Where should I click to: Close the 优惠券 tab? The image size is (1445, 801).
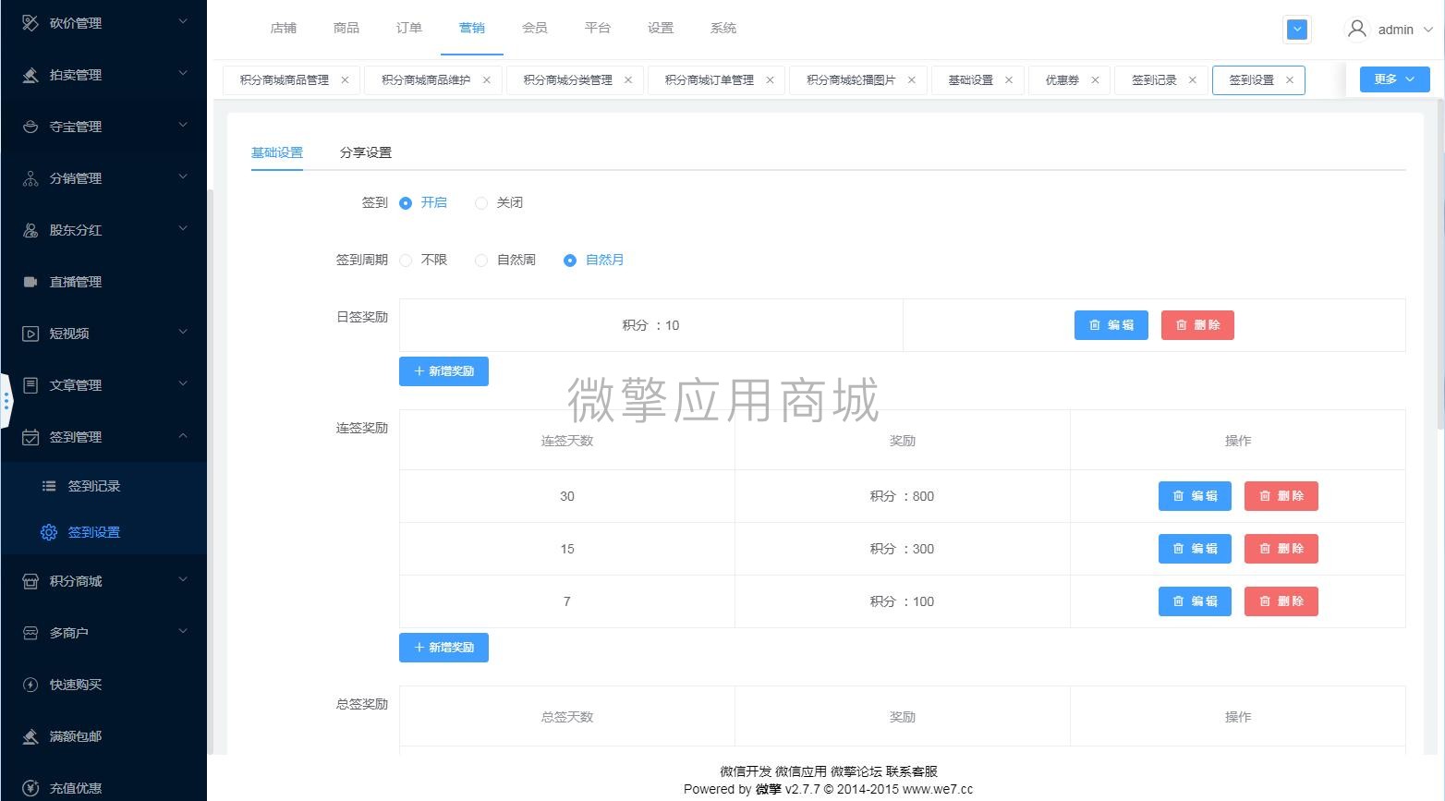[1095, 80]
